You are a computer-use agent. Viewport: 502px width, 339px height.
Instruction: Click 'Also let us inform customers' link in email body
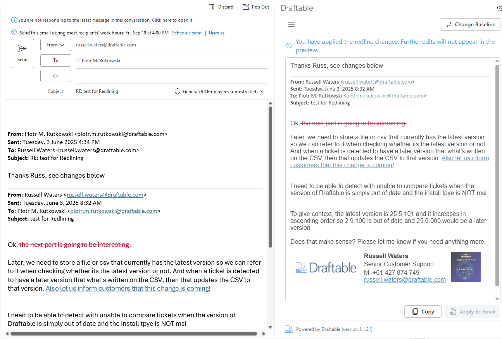point(128,288)
